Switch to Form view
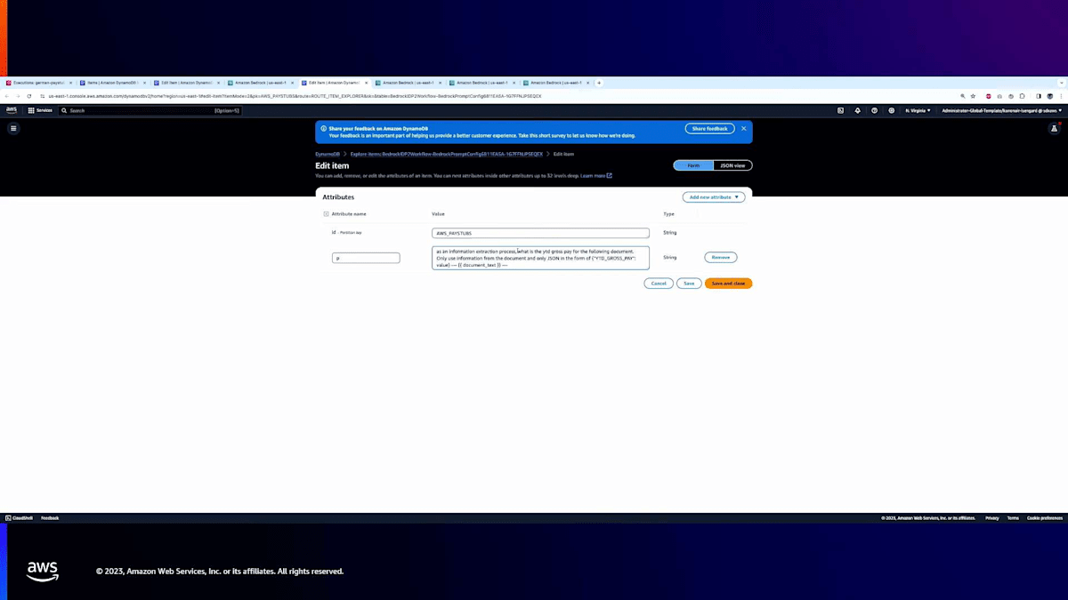The width and height of the screenshot is (1068, 600). click(693, 165)
